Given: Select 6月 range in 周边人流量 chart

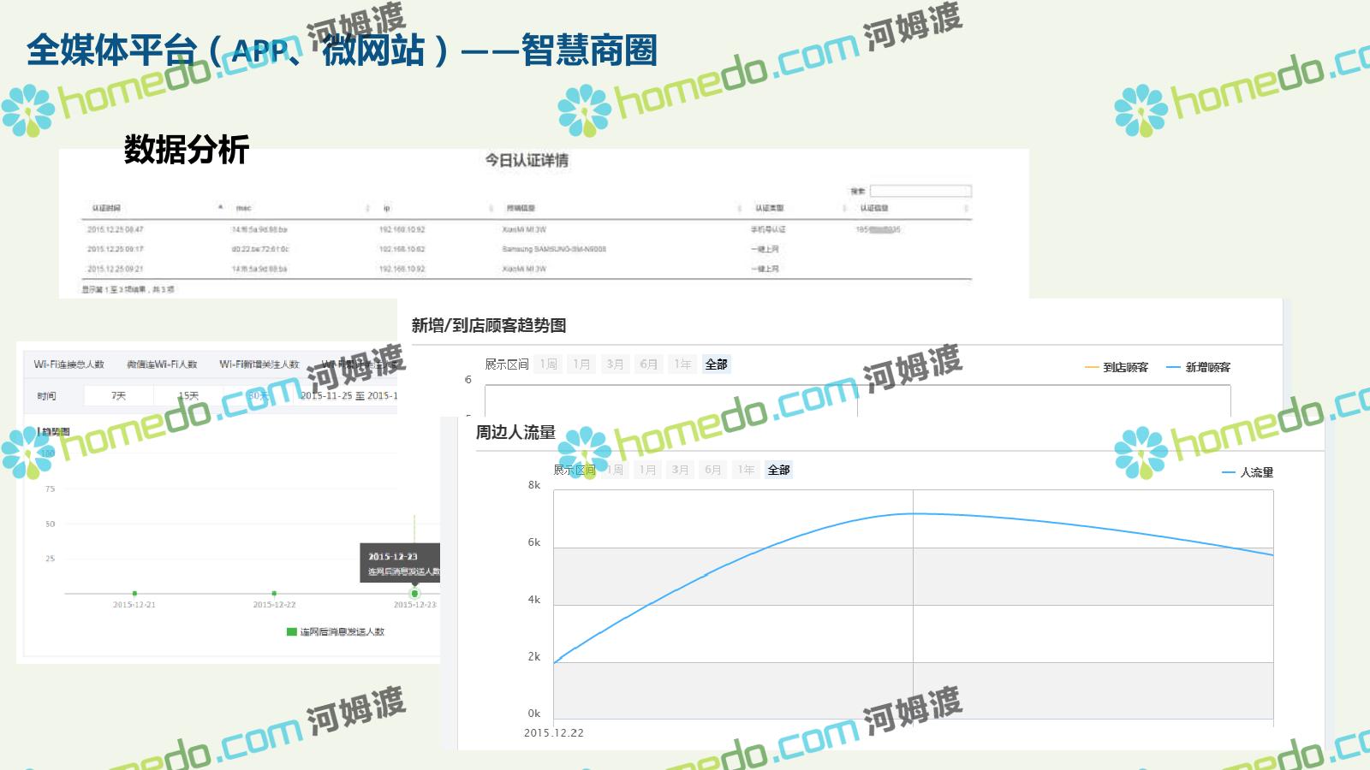Looking at the screenshot, I should pyautogui.click(x=713, y=470).
